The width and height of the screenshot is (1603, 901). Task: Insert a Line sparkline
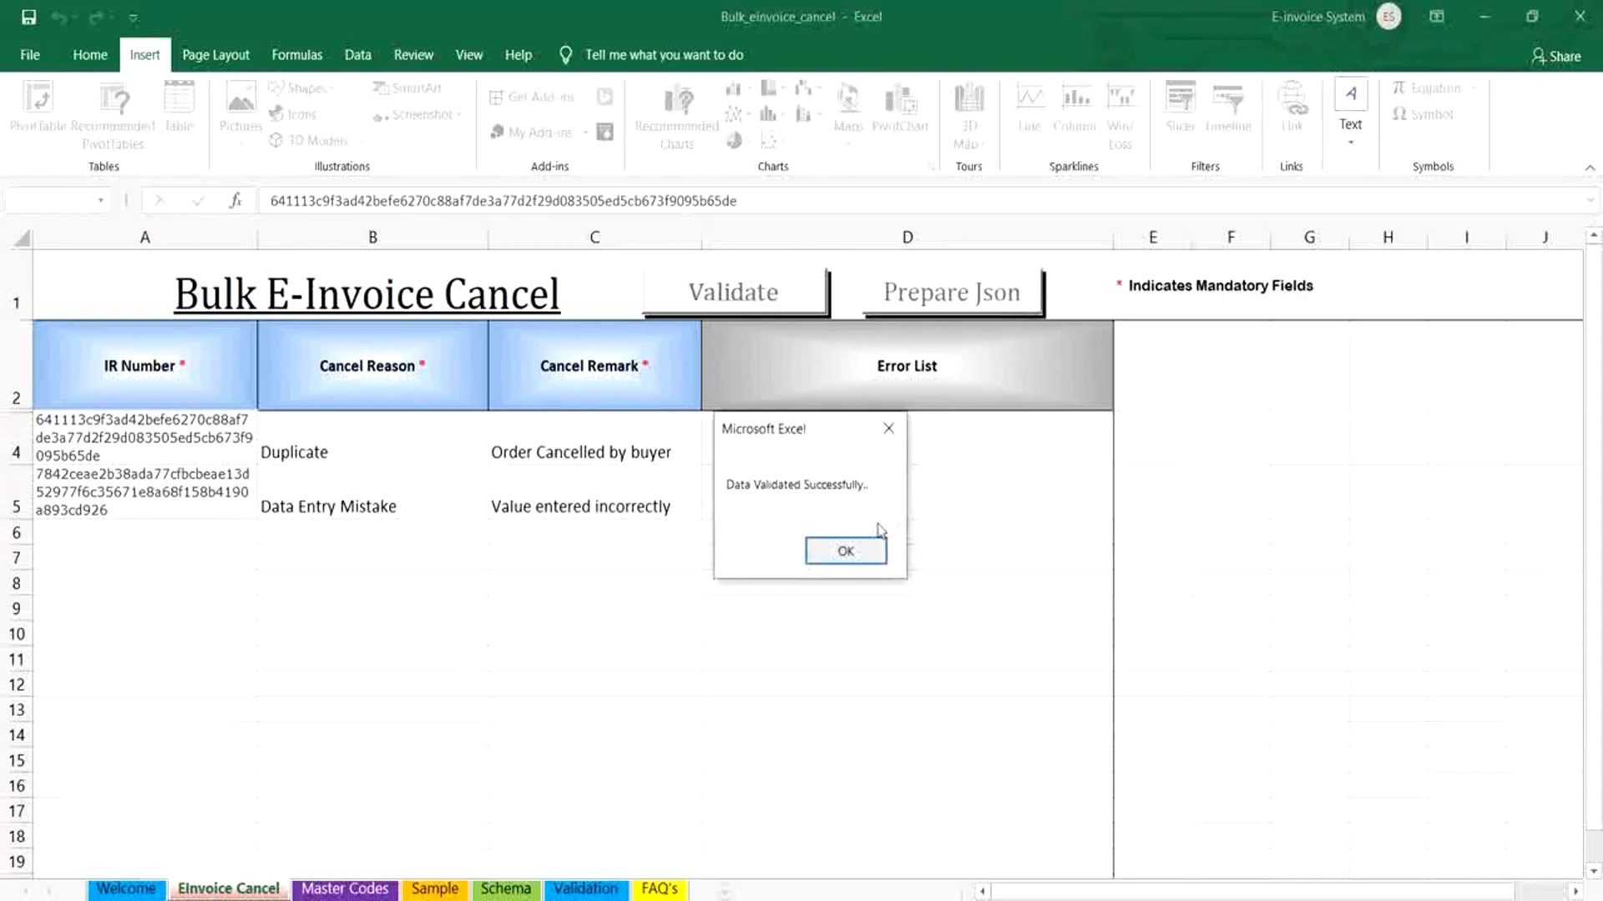pyautogui.click(x=1029, y=107)
